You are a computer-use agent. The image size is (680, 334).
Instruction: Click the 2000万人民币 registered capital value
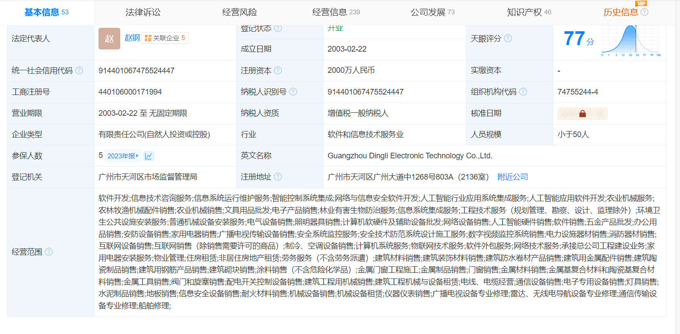pyautogui.click(x=351, y=70)
